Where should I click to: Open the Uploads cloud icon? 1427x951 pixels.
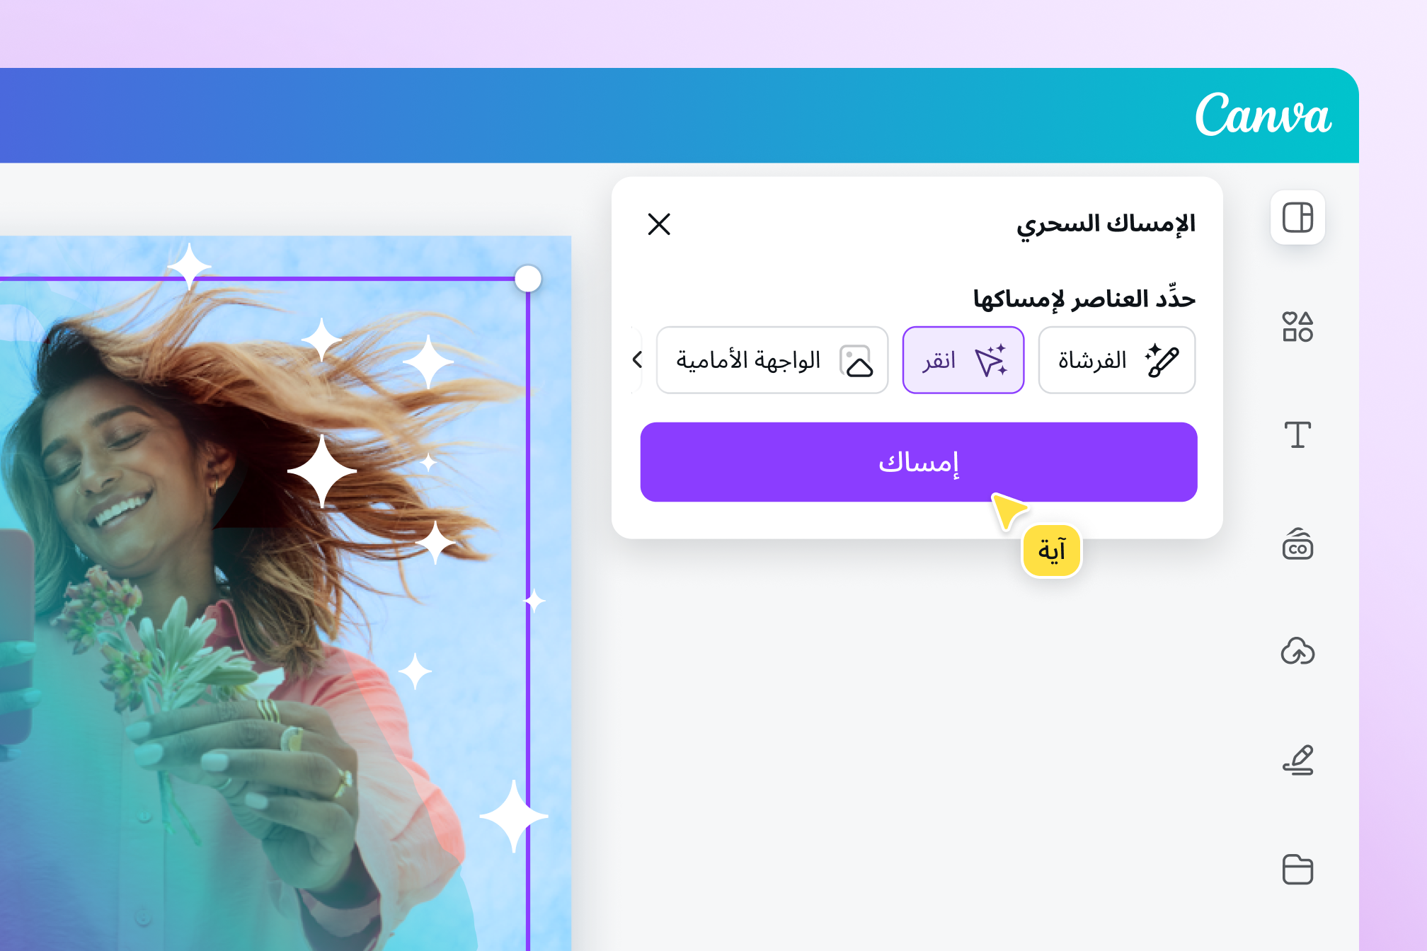(1297, 652)
